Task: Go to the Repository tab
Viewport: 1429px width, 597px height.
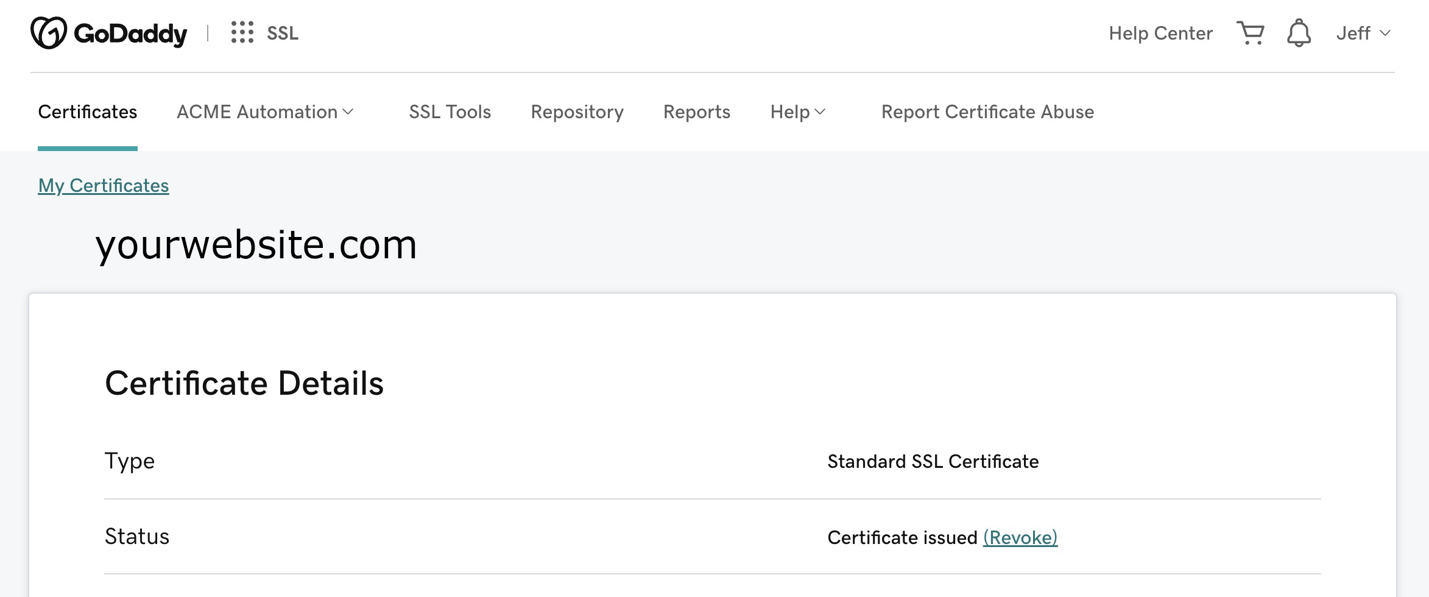Action: point(577,112)
